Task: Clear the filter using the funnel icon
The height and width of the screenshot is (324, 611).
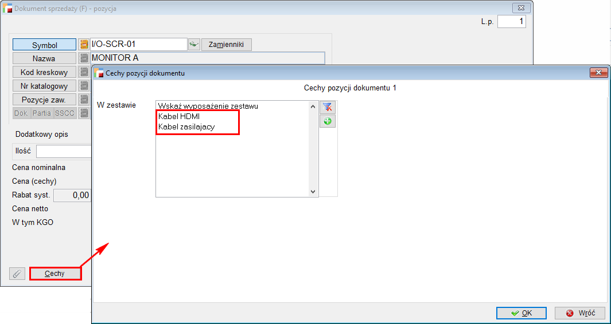Action: (x=328, y=108)
